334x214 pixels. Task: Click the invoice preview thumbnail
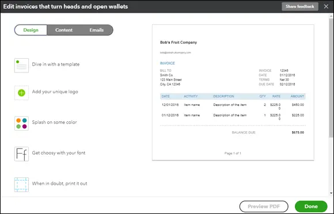pos(233,93)
